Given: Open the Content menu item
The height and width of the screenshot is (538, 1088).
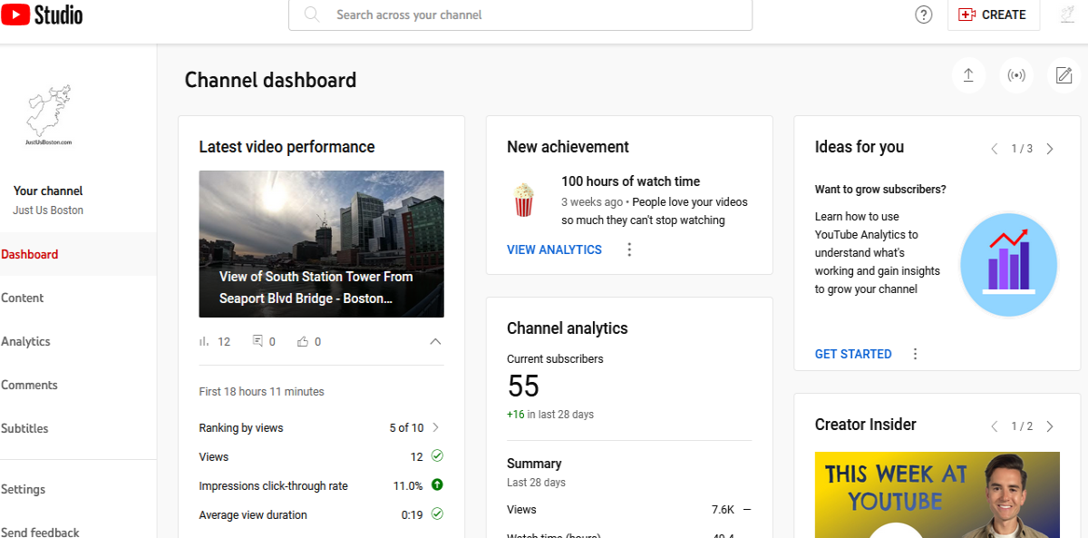Looking at the screenshot, I should (78, 298).
